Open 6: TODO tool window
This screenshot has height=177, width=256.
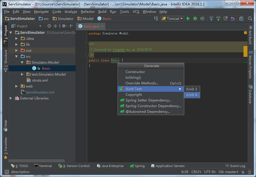coord(19,166)
